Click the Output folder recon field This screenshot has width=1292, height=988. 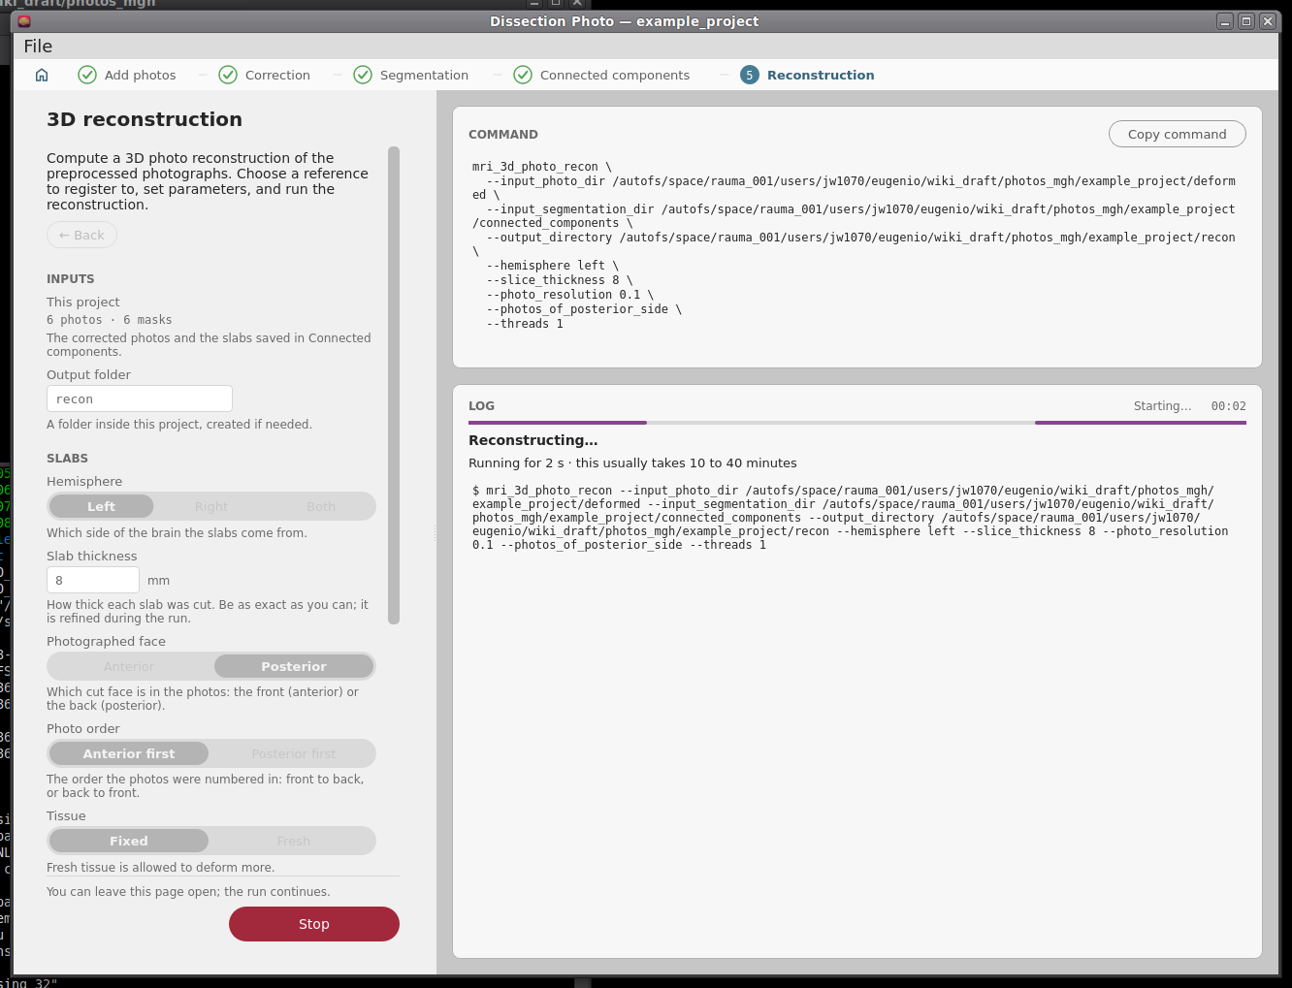pos(140,398)
